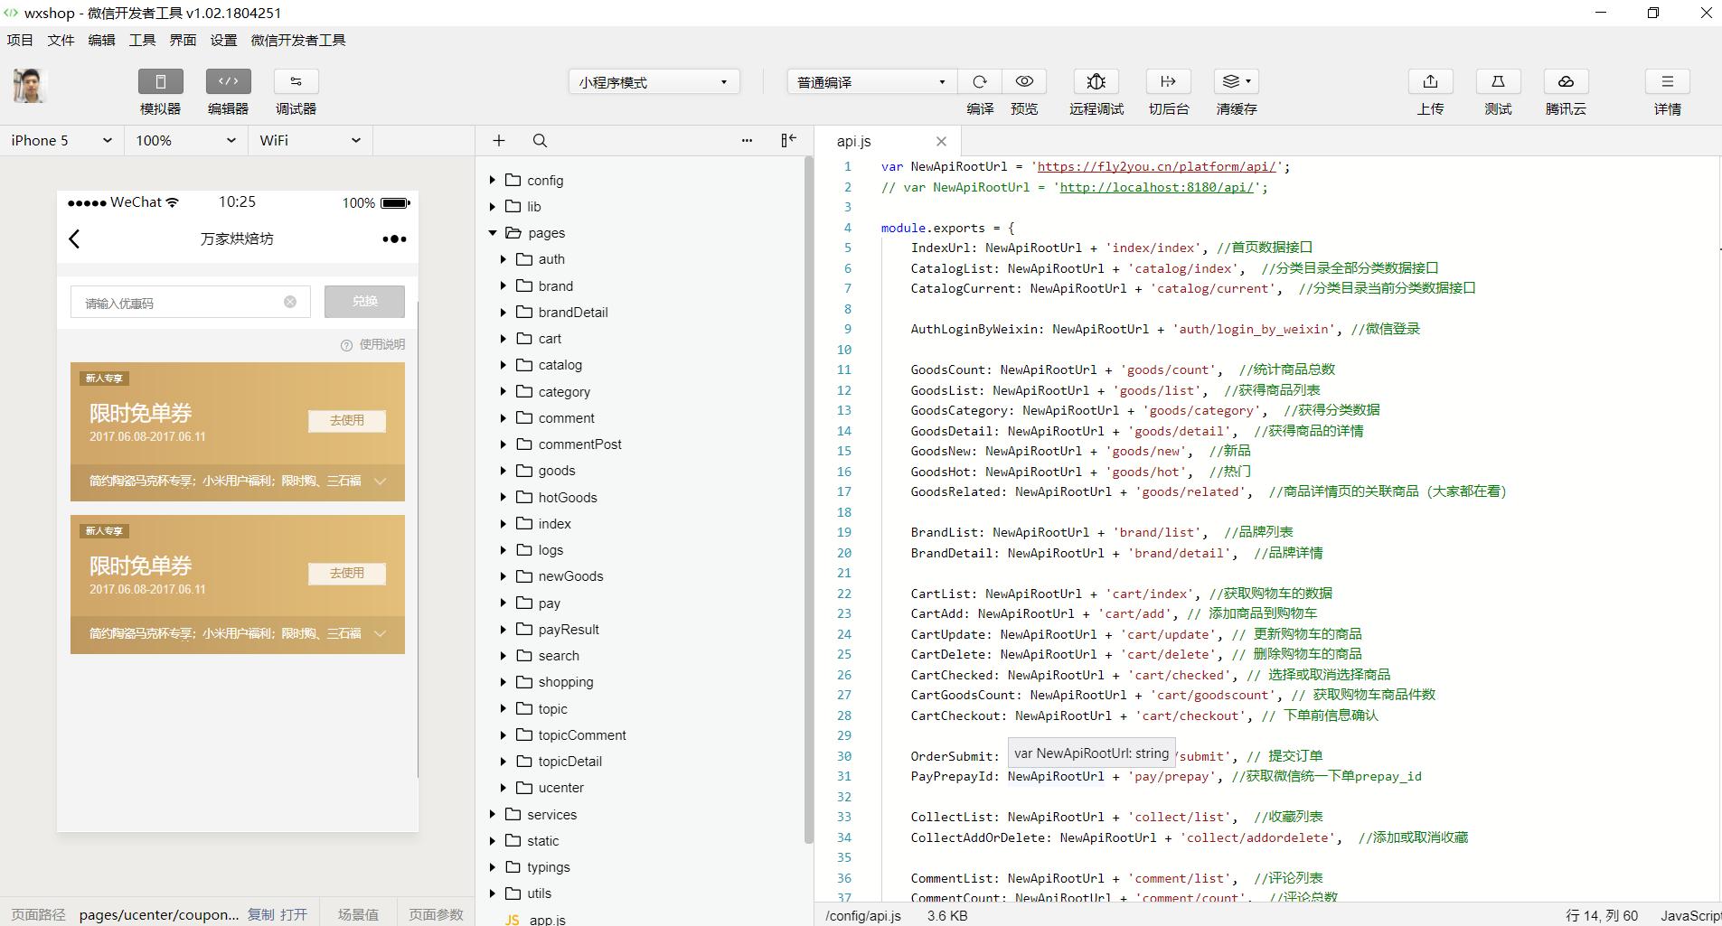Open the iPhone 5 device dropdown
The height and width of the screenshot is (926, 1722).
click(x=61, y=141)
